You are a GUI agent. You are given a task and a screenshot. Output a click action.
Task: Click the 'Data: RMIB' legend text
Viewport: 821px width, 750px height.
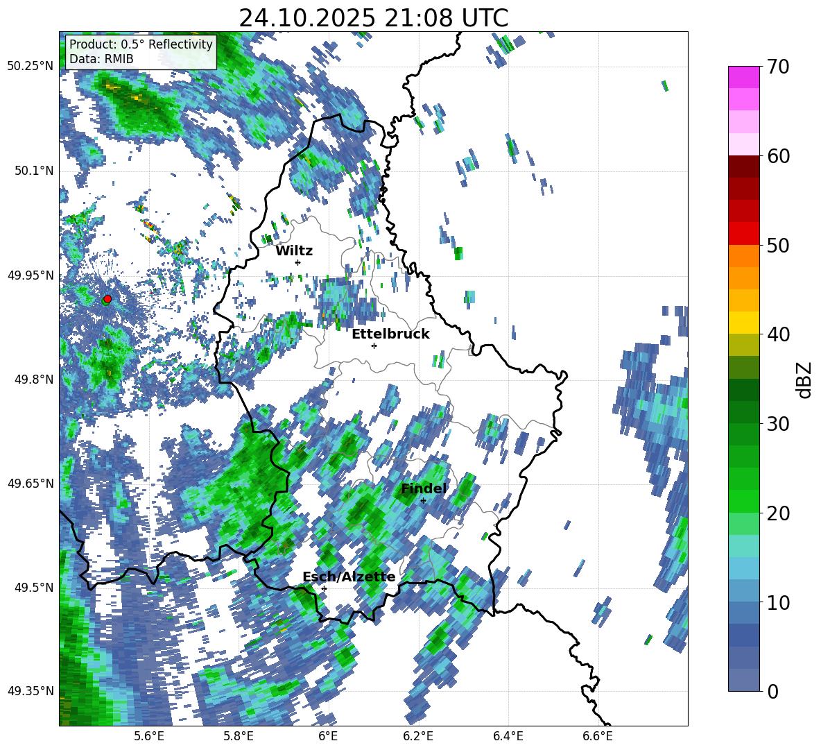pyautogui.click(x=101, y=59)
